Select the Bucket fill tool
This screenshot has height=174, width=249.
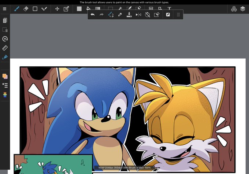88,8
